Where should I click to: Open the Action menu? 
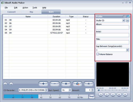click(25, 8)
